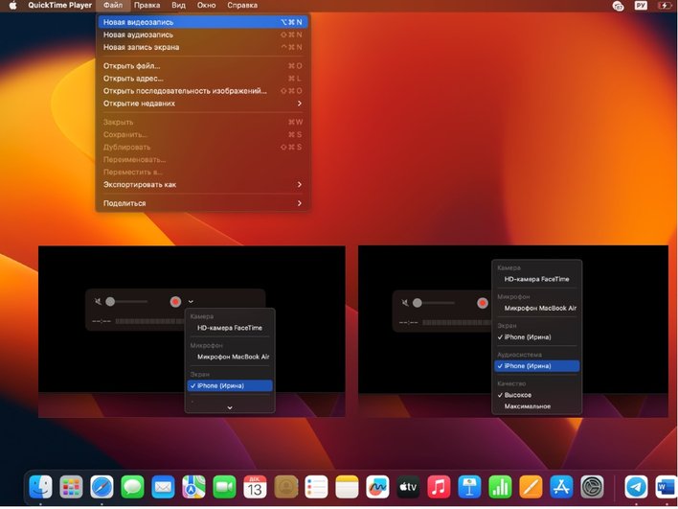
Task: Open the Вид menu
Action: pyautogui.click(x=178, y=6)
